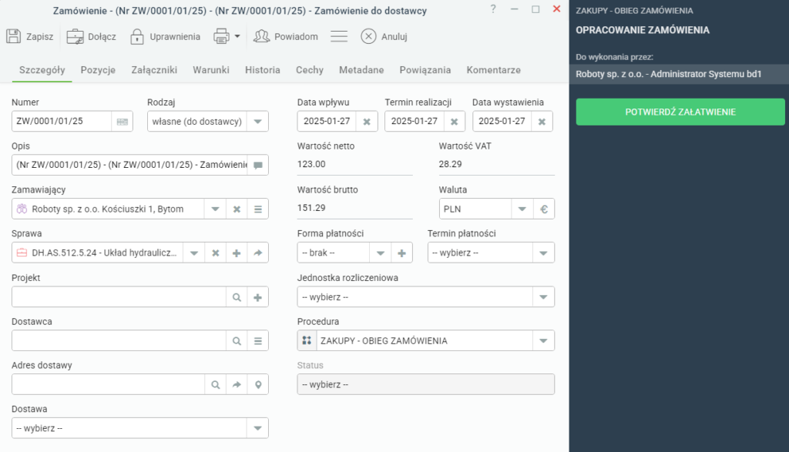Click the Status field

[425, 385]
